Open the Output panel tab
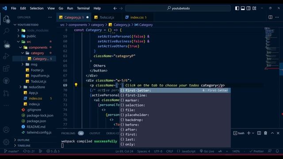 (95, 133)
